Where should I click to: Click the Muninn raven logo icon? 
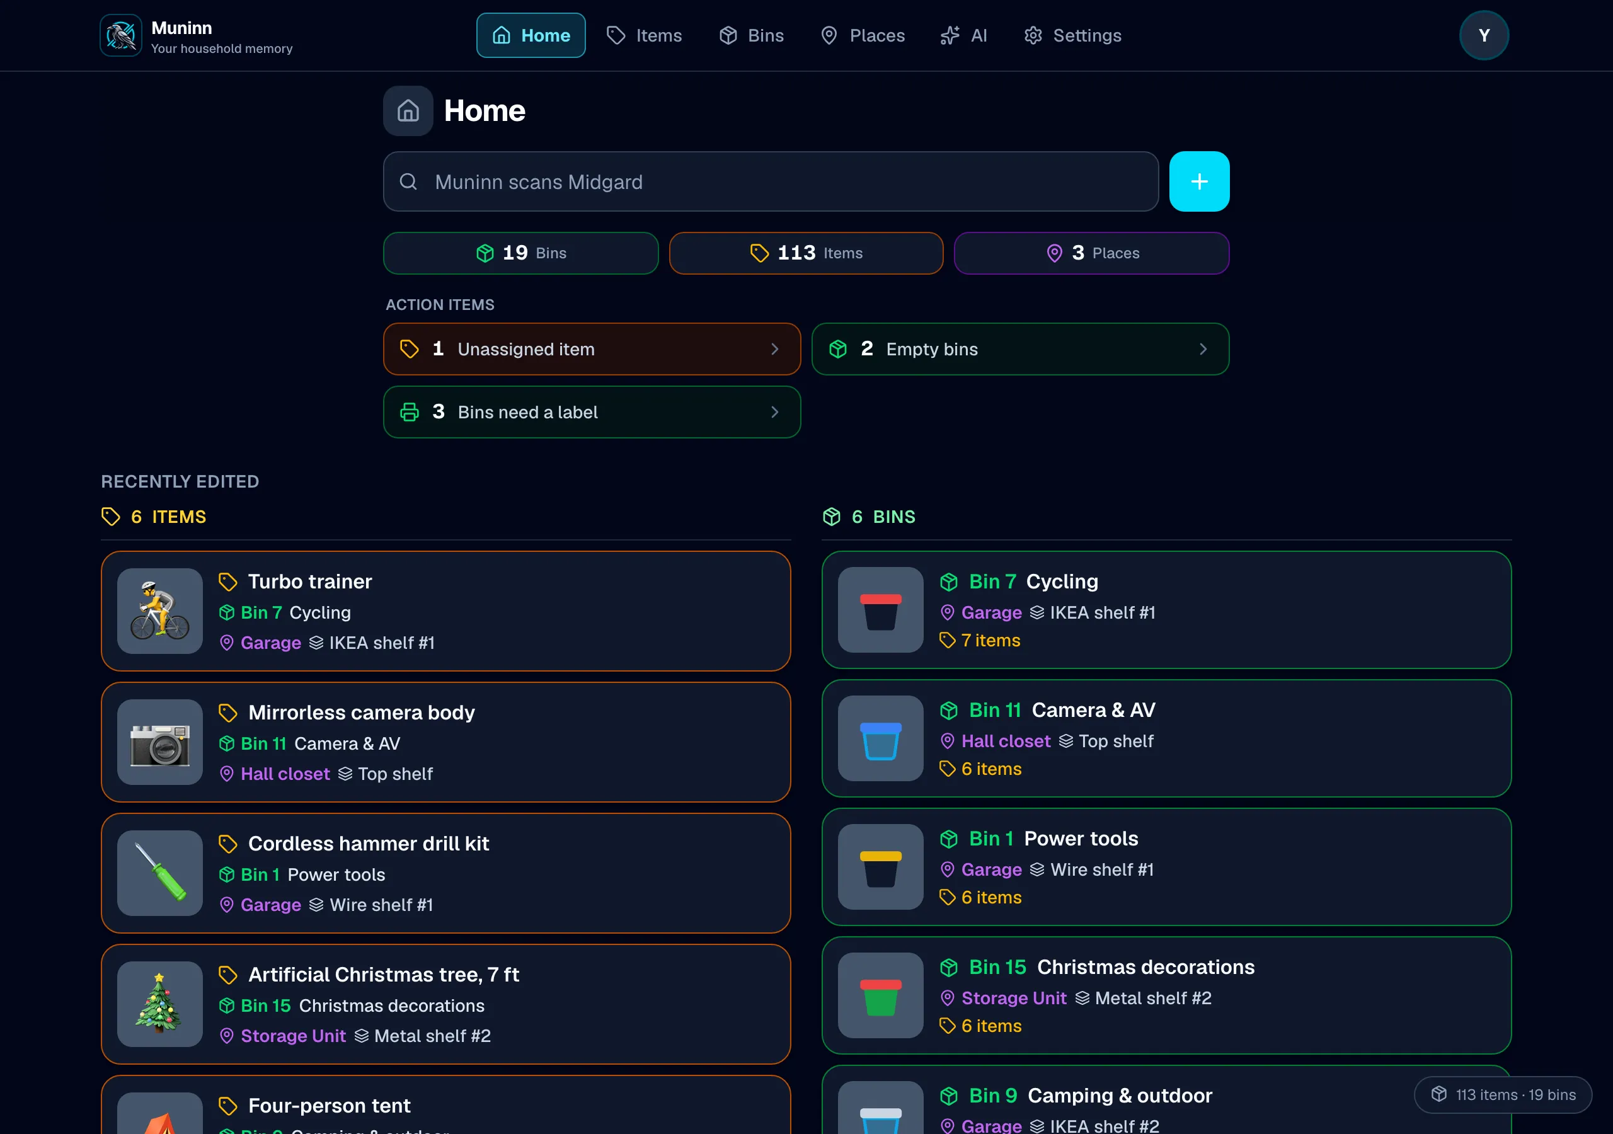coord(121,35)
